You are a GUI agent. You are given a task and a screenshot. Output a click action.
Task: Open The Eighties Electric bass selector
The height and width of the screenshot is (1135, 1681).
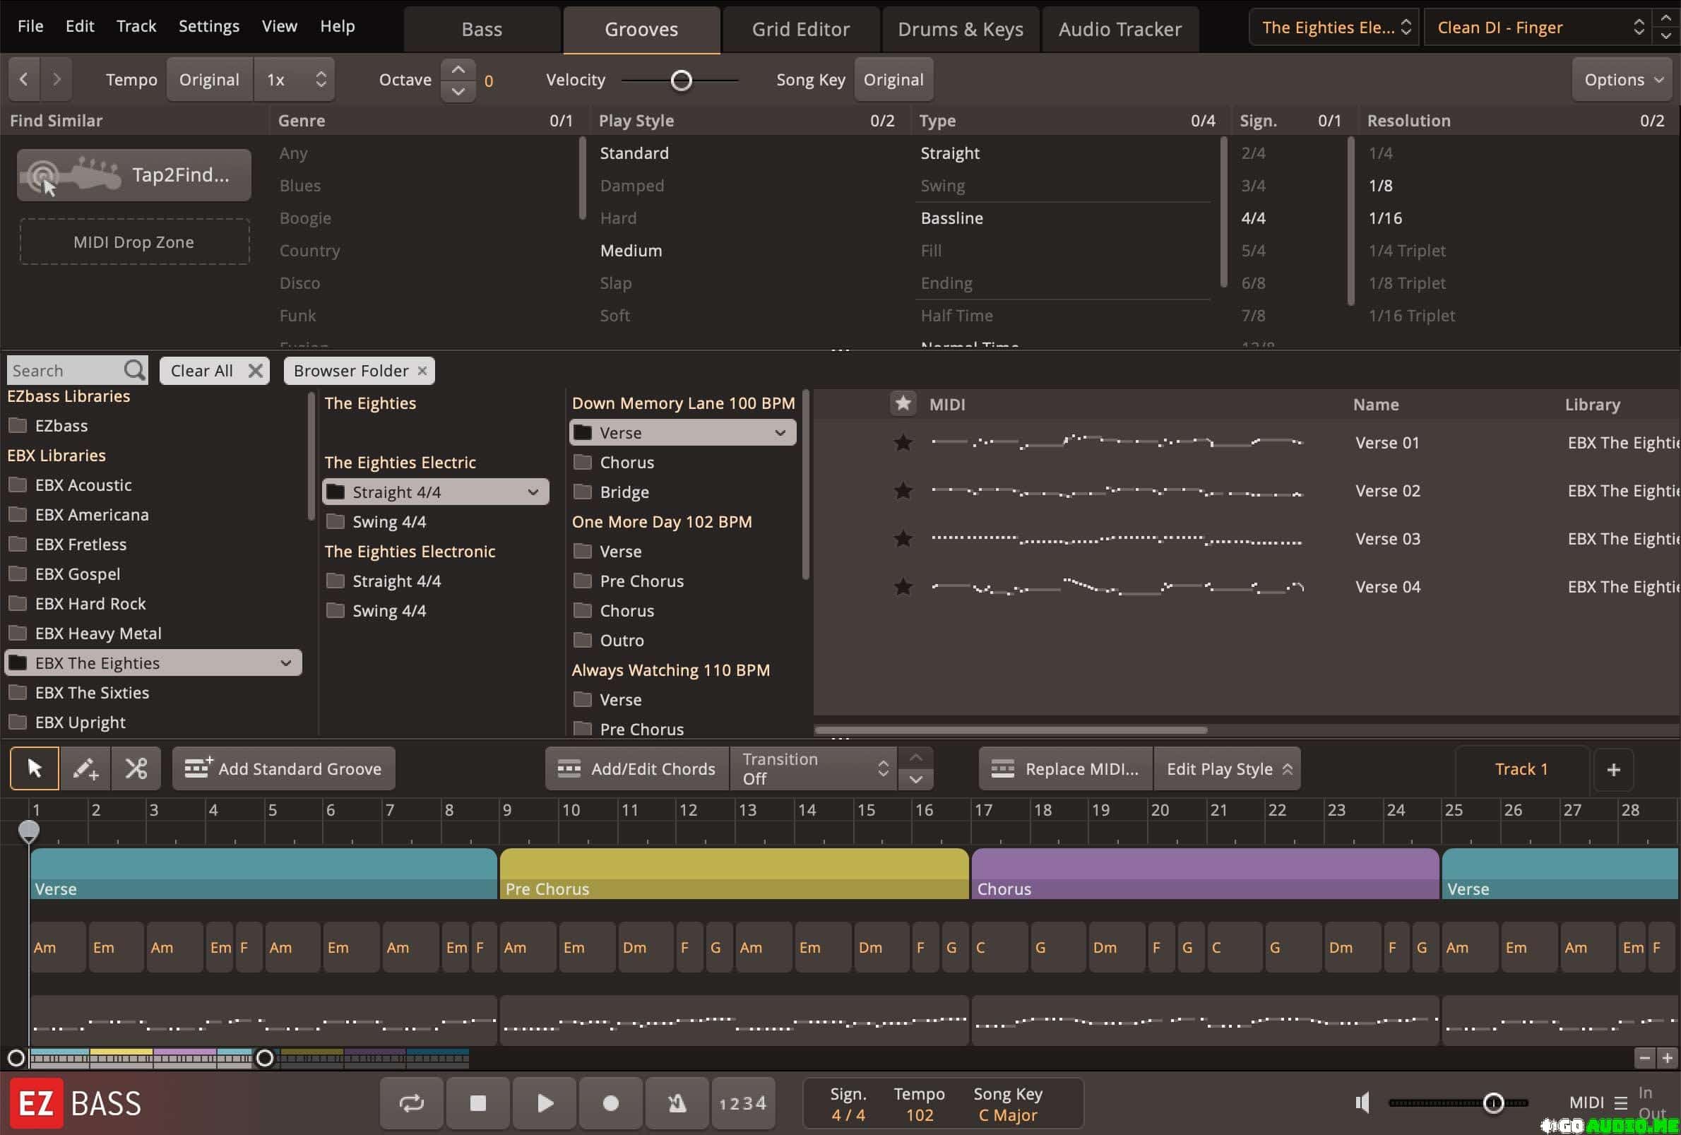click(1334, 28)
